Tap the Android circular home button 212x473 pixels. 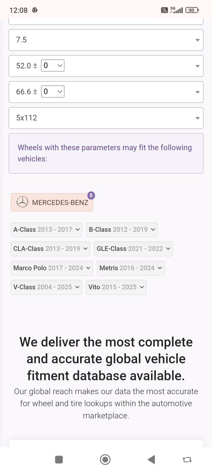coord(105,459)
